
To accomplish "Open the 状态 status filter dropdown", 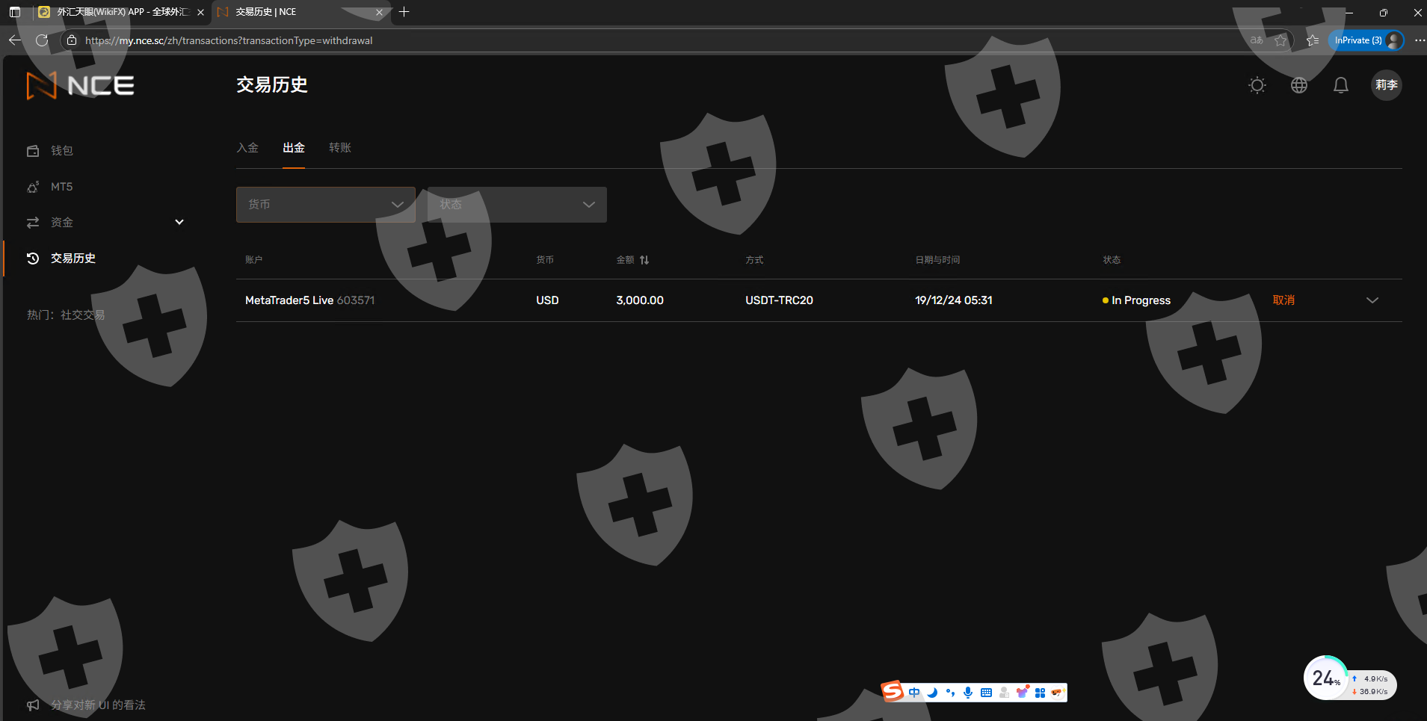I will pyautogui.click(x=517, y=205).
